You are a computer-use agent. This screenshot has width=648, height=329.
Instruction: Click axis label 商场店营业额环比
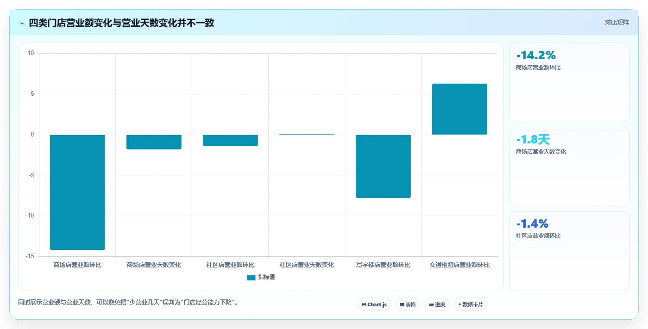pyautogui.click(x=77, y=265)
